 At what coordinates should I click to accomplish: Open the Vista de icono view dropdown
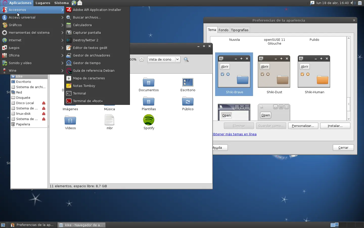point(164,59)
